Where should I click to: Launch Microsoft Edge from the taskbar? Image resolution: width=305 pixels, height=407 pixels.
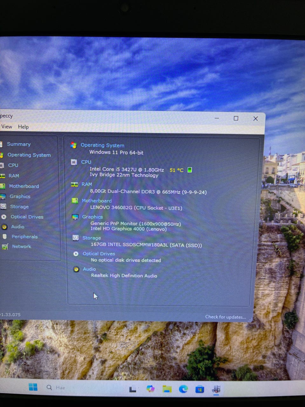pyautogui.click(x=183, y=389)
